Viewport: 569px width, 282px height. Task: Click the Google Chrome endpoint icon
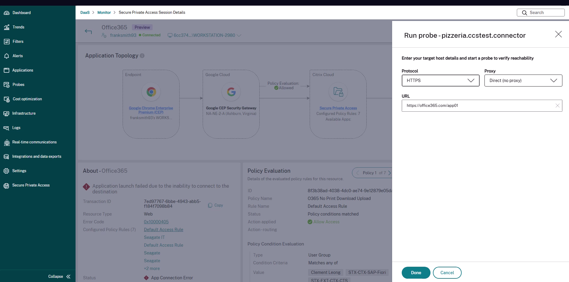click(x=151, y=92)
